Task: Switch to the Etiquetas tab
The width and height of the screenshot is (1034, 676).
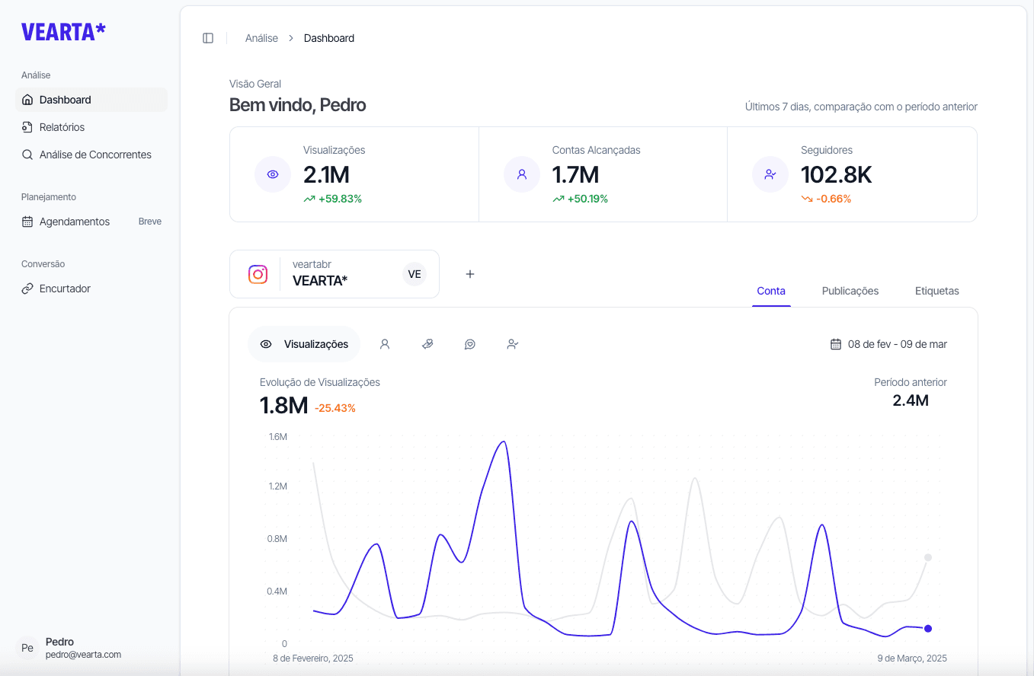Action: (x=936, y=291)
